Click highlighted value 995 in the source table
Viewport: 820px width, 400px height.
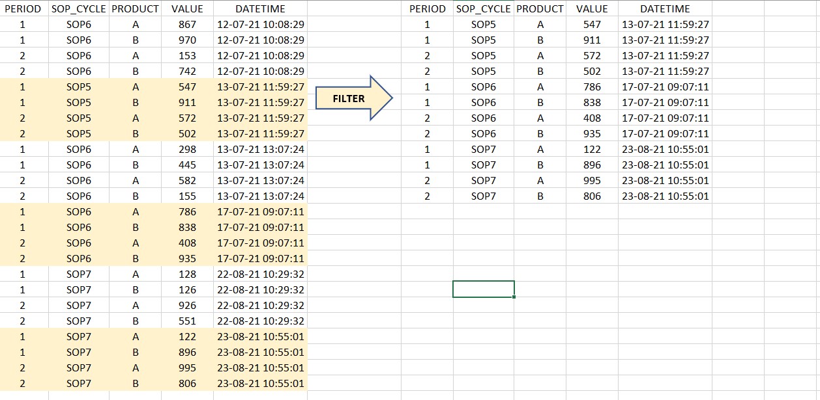(x=187, y=367)
